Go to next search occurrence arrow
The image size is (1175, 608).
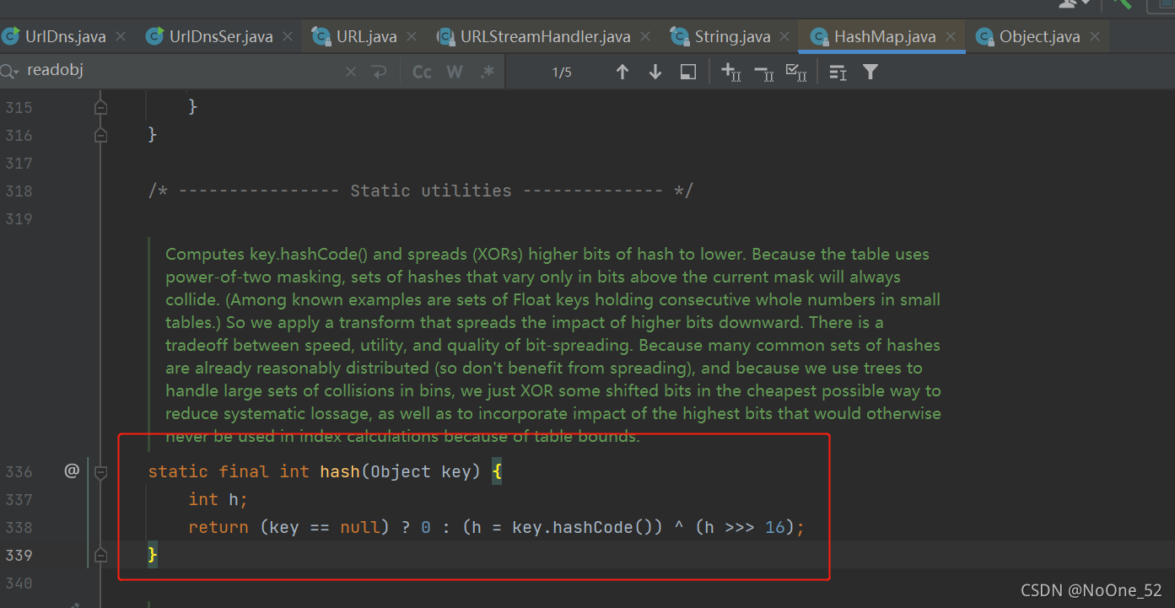(x=655, y=73)
